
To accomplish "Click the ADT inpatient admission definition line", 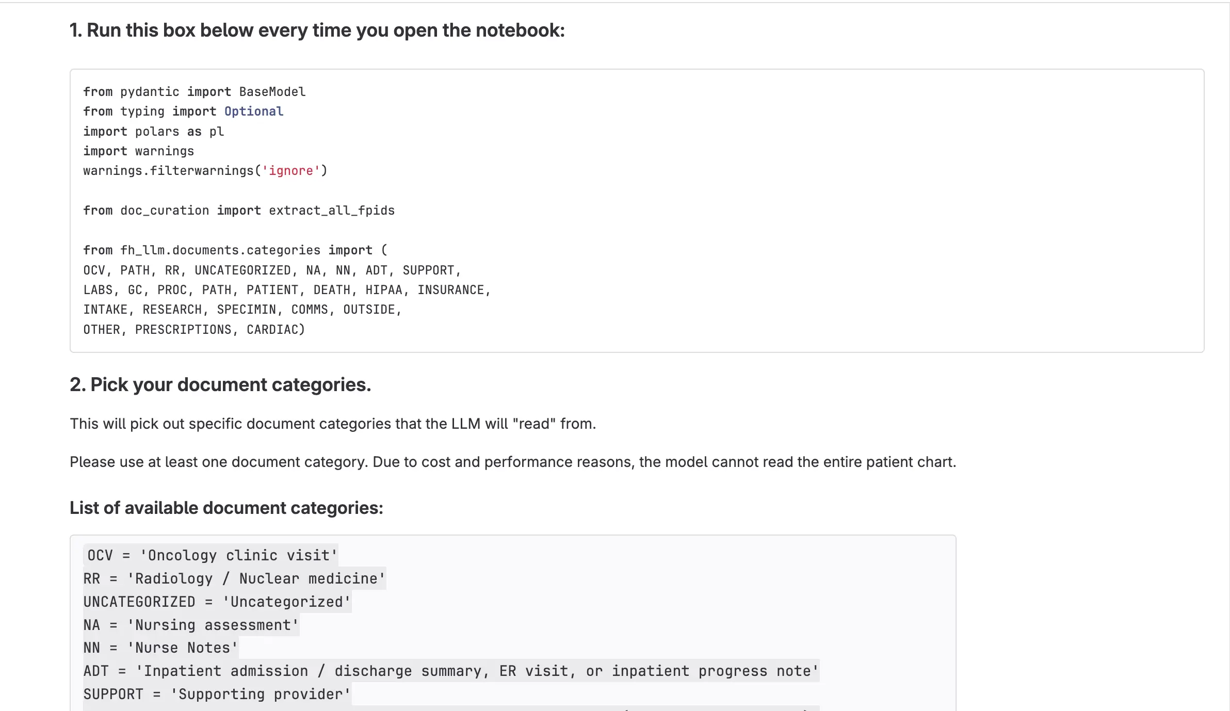I will coord(451,671).
